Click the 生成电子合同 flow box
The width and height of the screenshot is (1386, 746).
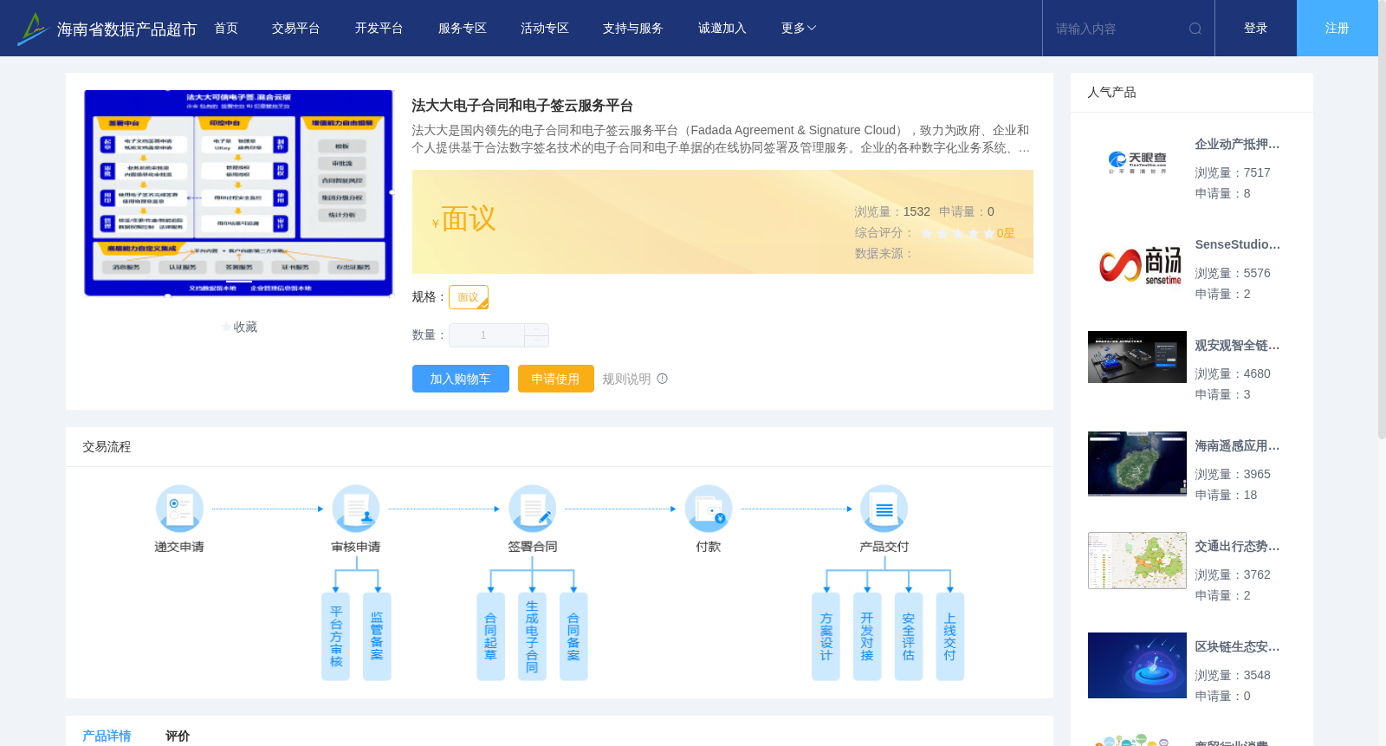pyautogui.click(x=532, y=636)
